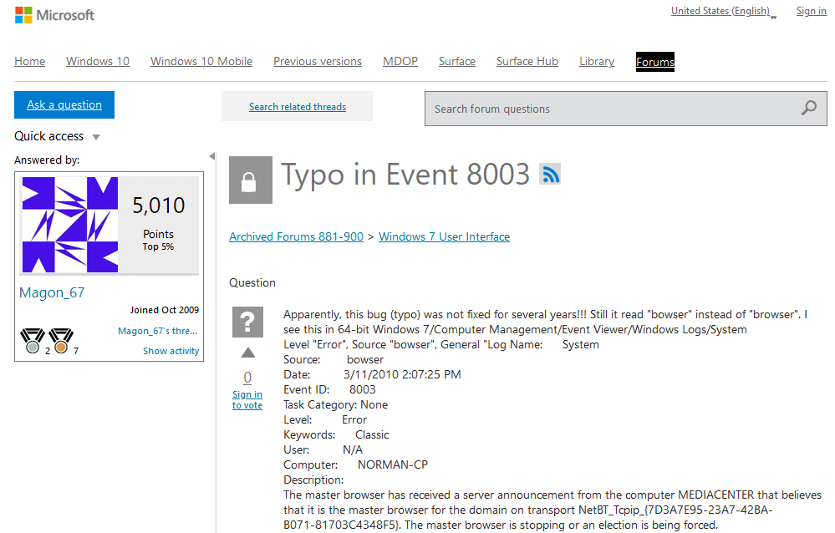This screenshot has width=835, height=533.
Task: Open the Windows 7 User Interface link
Action: (x=444, y=236)
